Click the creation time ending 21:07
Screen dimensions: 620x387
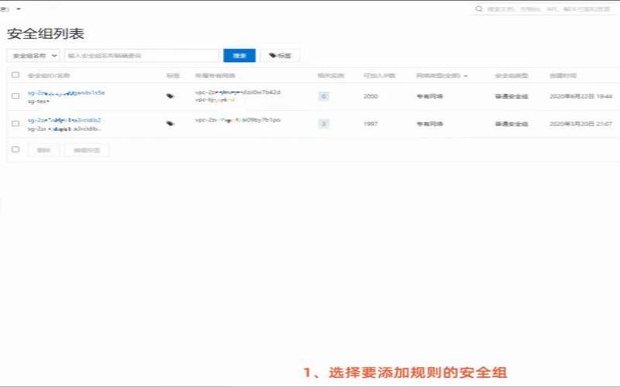580,124
